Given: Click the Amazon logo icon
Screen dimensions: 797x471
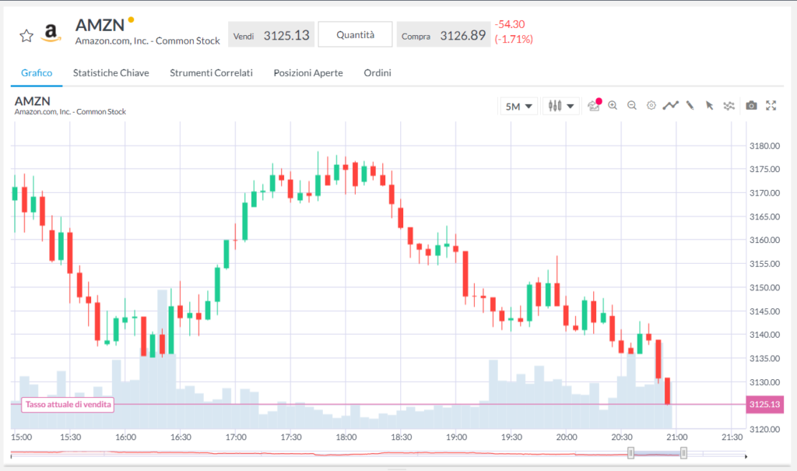Looking at the screenshot, I should click(x=51, y=33).
